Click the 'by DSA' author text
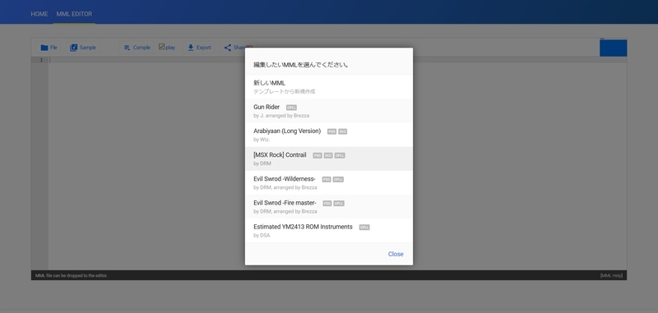Viewport: 658px width, 313px height. tap(262, 236)
